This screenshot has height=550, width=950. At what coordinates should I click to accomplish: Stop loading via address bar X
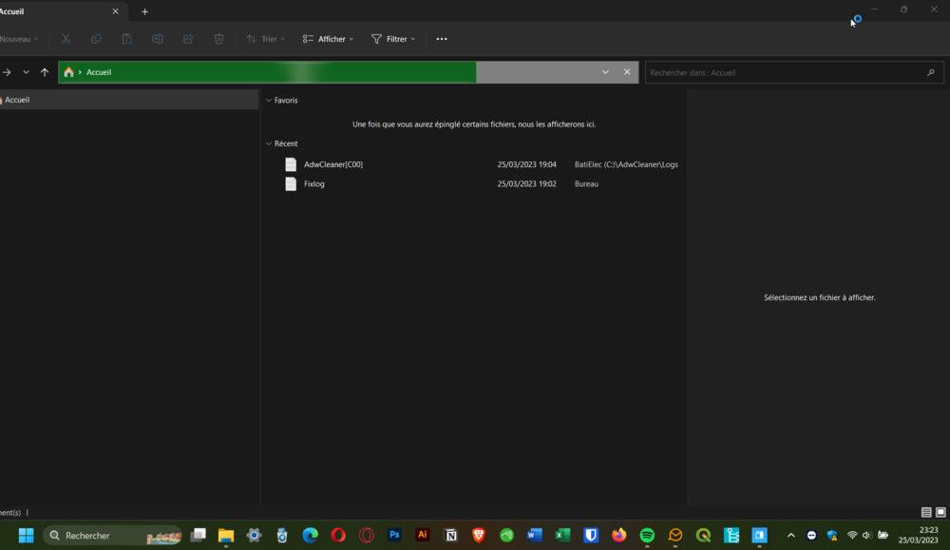pos(627,72)
